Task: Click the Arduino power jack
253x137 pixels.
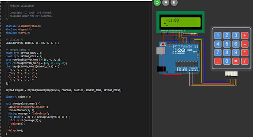Action: (161, 69)
